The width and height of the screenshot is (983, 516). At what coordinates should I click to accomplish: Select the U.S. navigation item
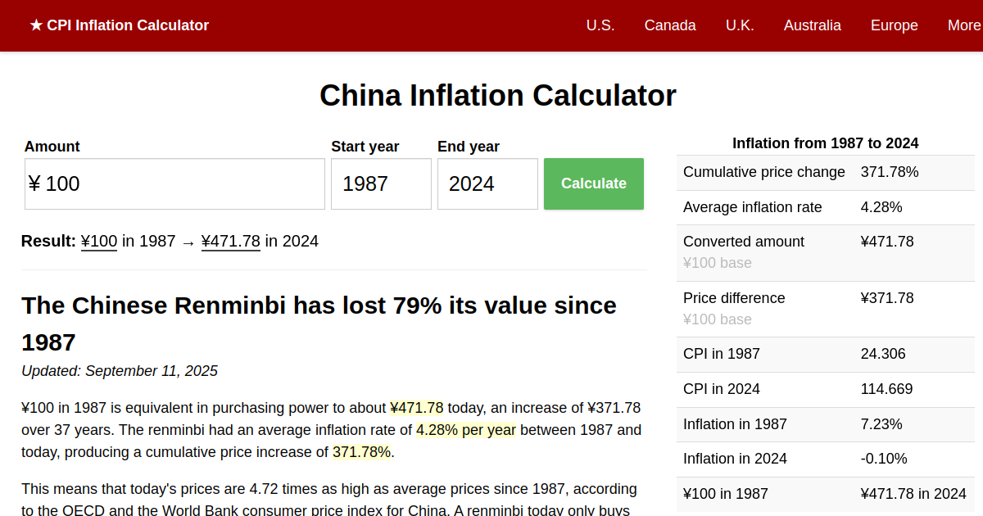pyautogui.click(x=600, y=25)
